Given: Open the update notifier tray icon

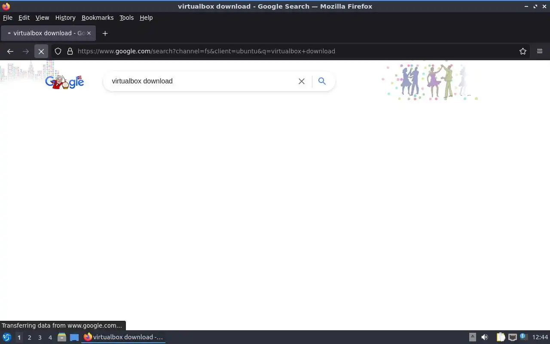Looking at the screenshot, I should (x=523, y=337).
